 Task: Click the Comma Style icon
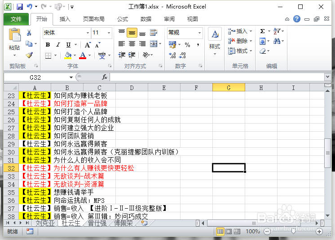point(198,45)
